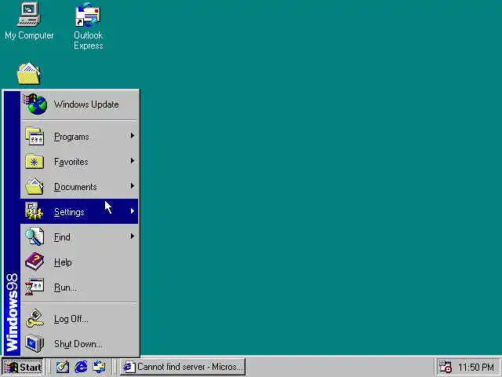Click the Shut Down monitor icon
The image size is (502, 377).
coord(35,343)
